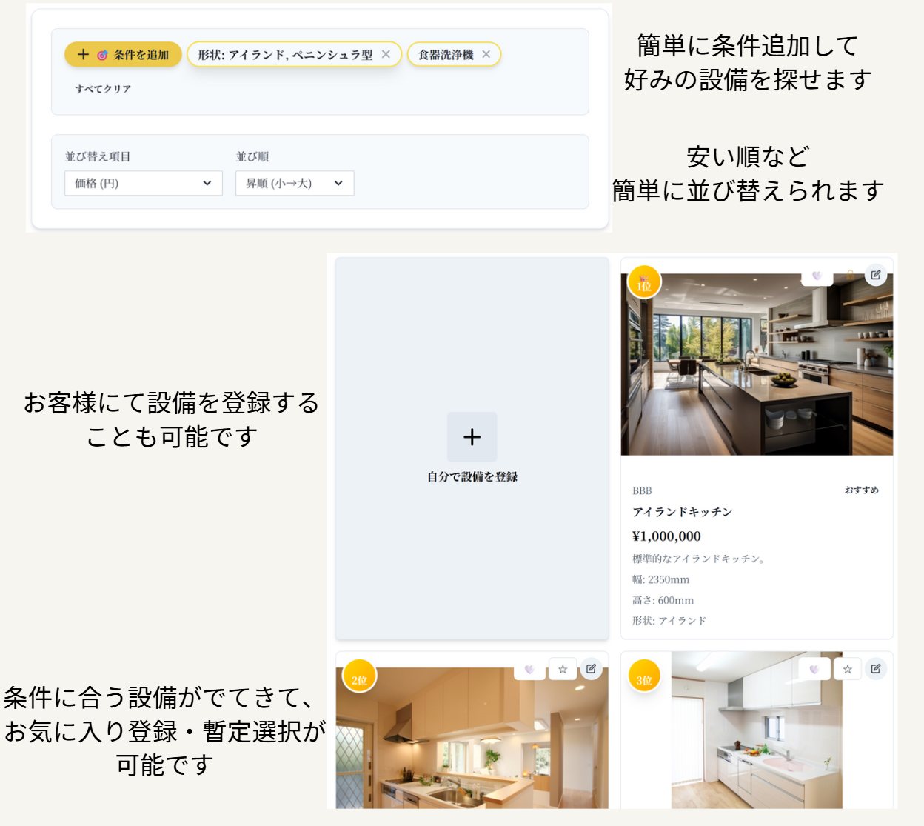Toggle the star selection on the 2位 card
Screen dimensions: 924x826
(563, 669)
